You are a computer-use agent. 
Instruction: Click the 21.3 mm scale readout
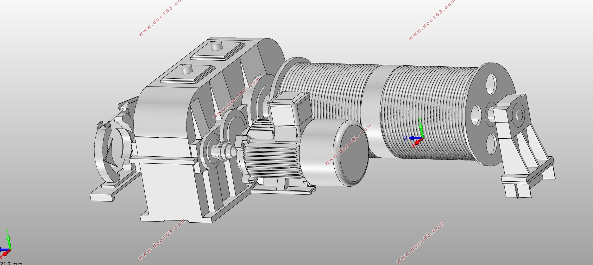click(11, 263)
